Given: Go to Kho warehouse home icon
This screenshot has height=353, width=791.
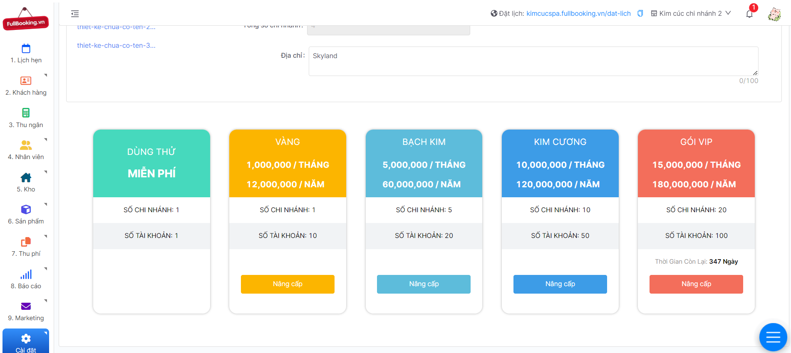Looking at the screenshot, I should click(x=26, y=177).
